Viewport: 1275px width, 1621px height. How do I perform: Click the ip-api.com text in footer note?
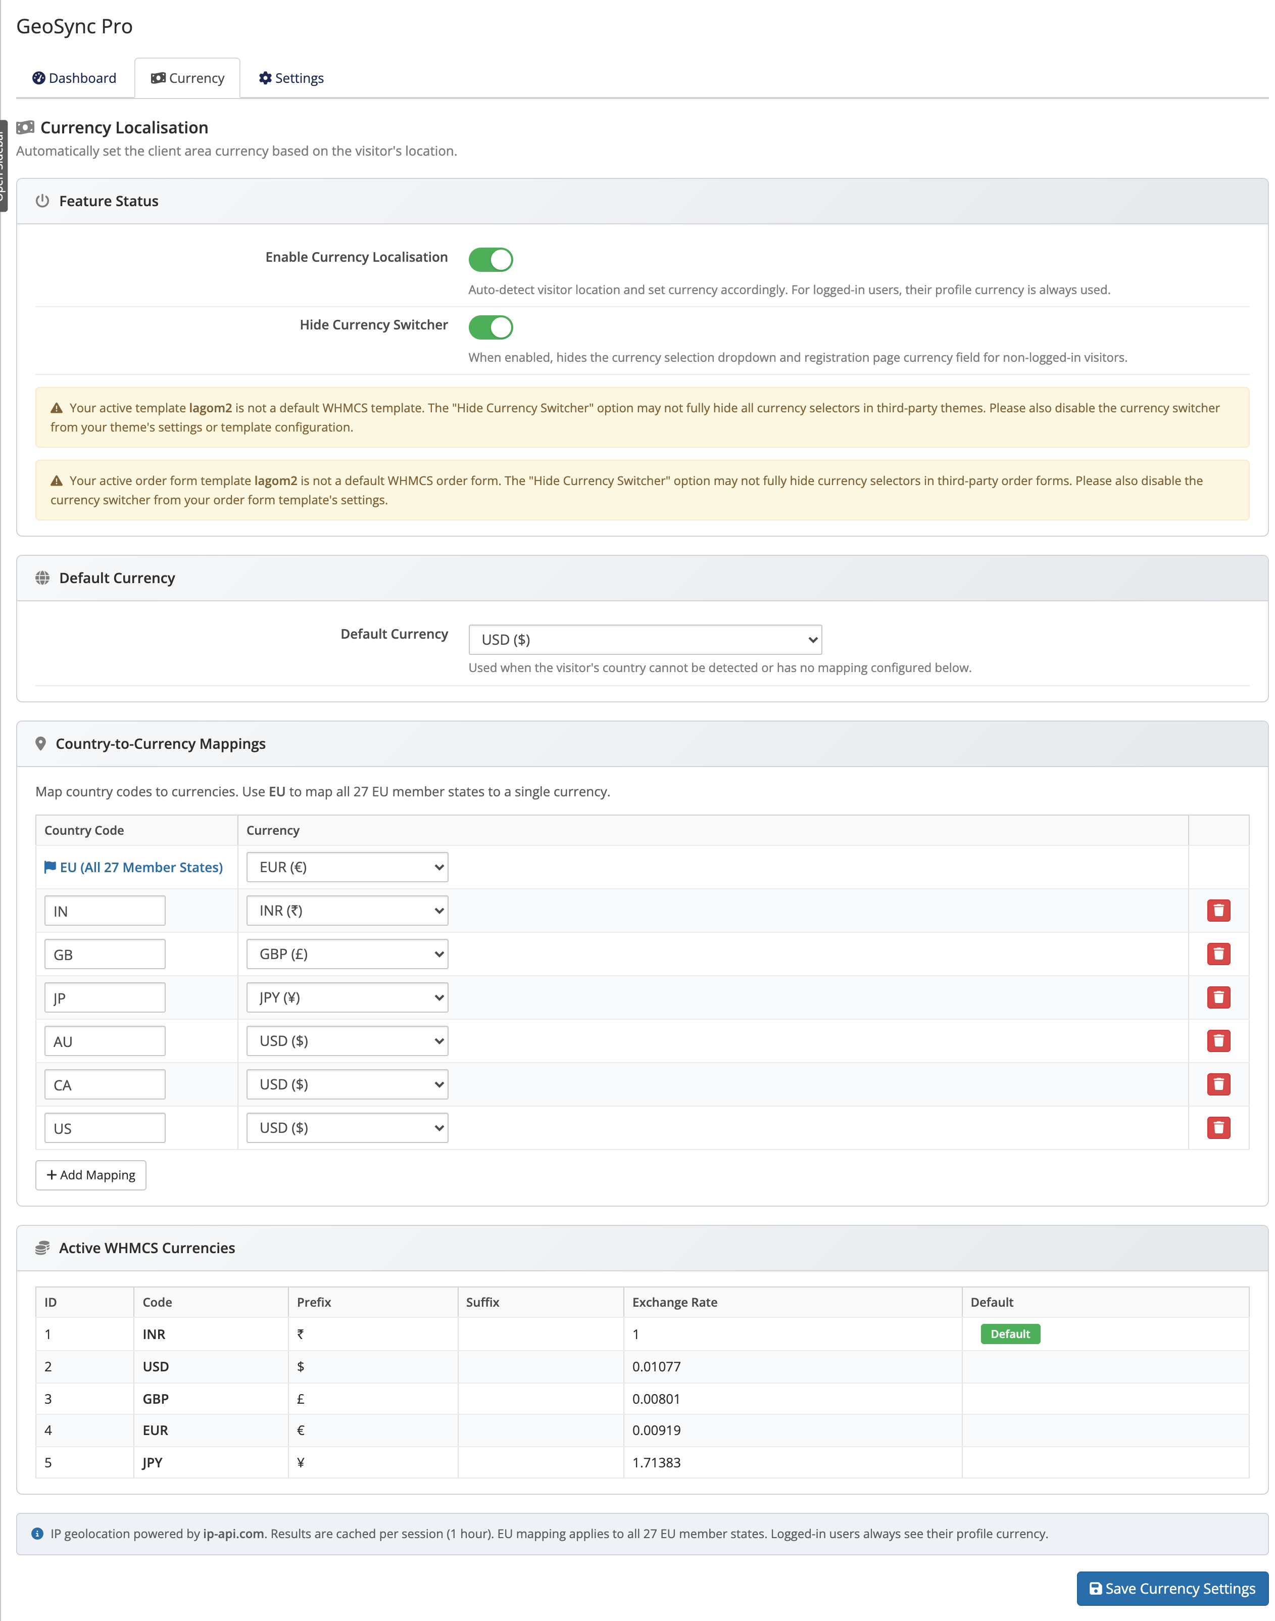234,1534
